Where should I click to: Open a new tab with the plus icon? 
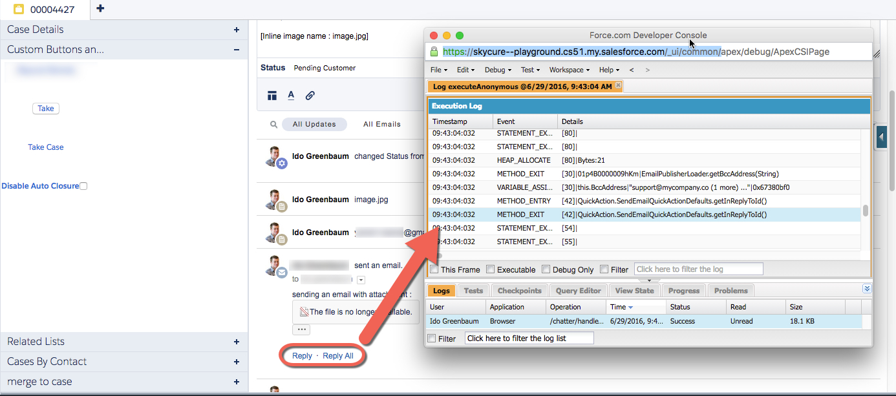pyautogui.click(x=100, y=8)
